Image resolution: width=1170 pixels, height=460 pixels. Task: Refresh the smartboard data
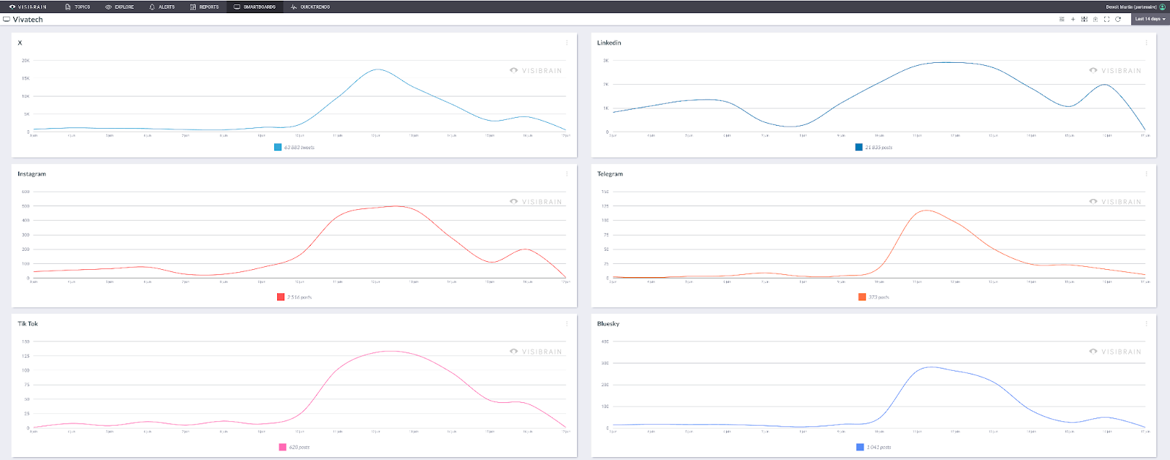[1118, 19]
